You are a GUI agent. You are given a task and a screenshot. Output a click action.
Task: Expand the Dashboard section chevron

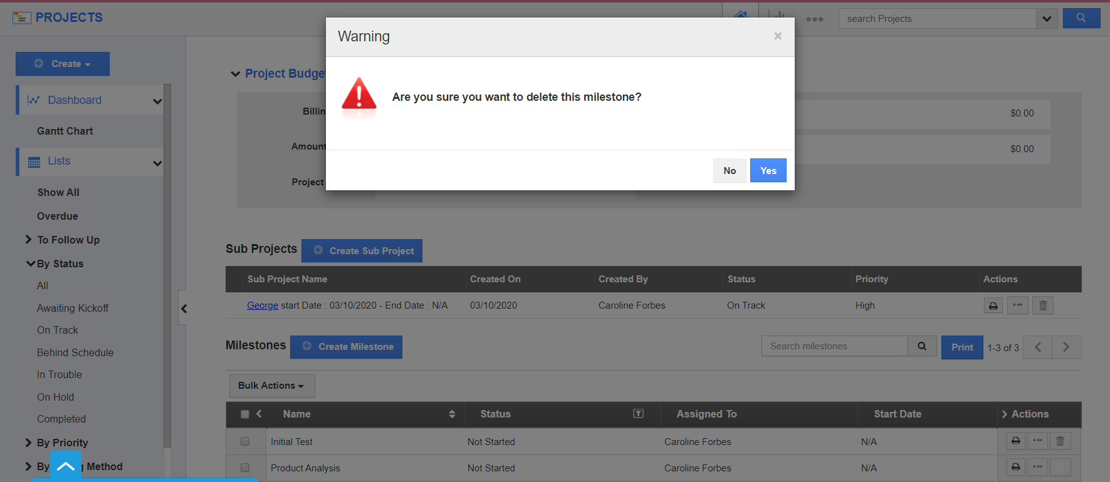(157, 101)
